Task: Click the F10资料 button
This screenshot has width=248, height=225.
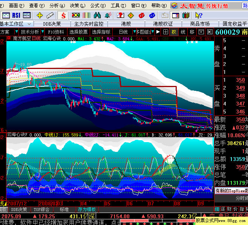Action: click(x=56, y=32)
